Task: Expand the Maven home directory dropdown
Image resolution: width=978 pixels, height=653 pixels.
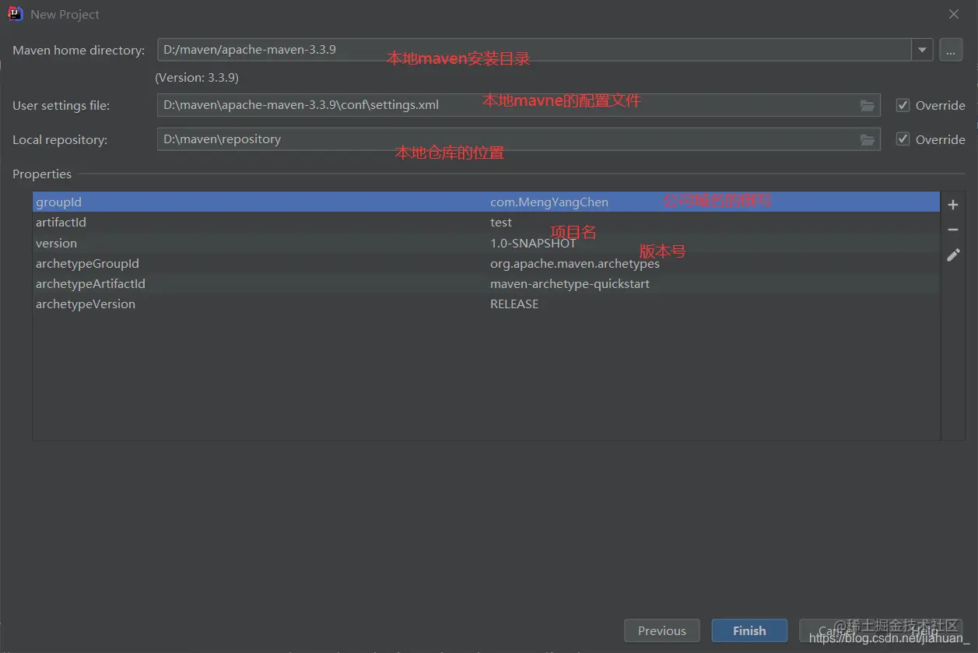Action: [922, 50]
